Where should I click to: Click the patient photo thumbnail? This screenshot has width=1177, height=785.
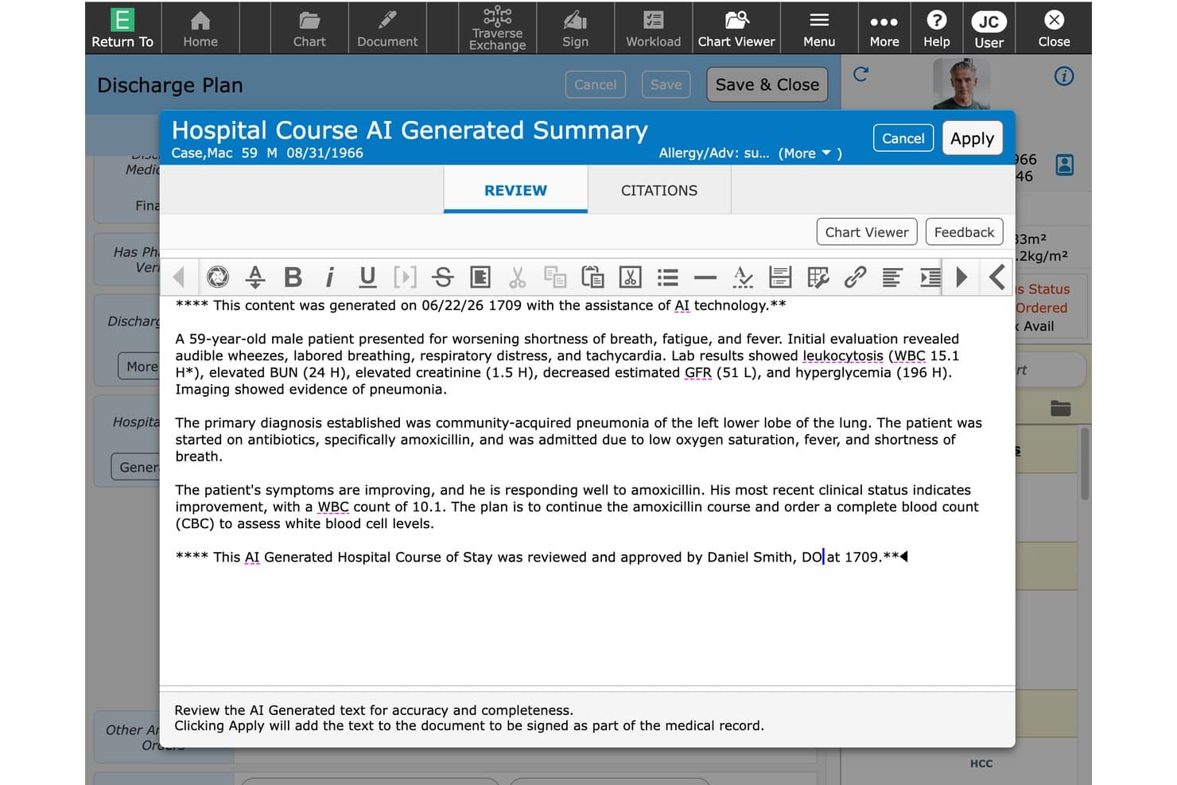pos(961,84)
